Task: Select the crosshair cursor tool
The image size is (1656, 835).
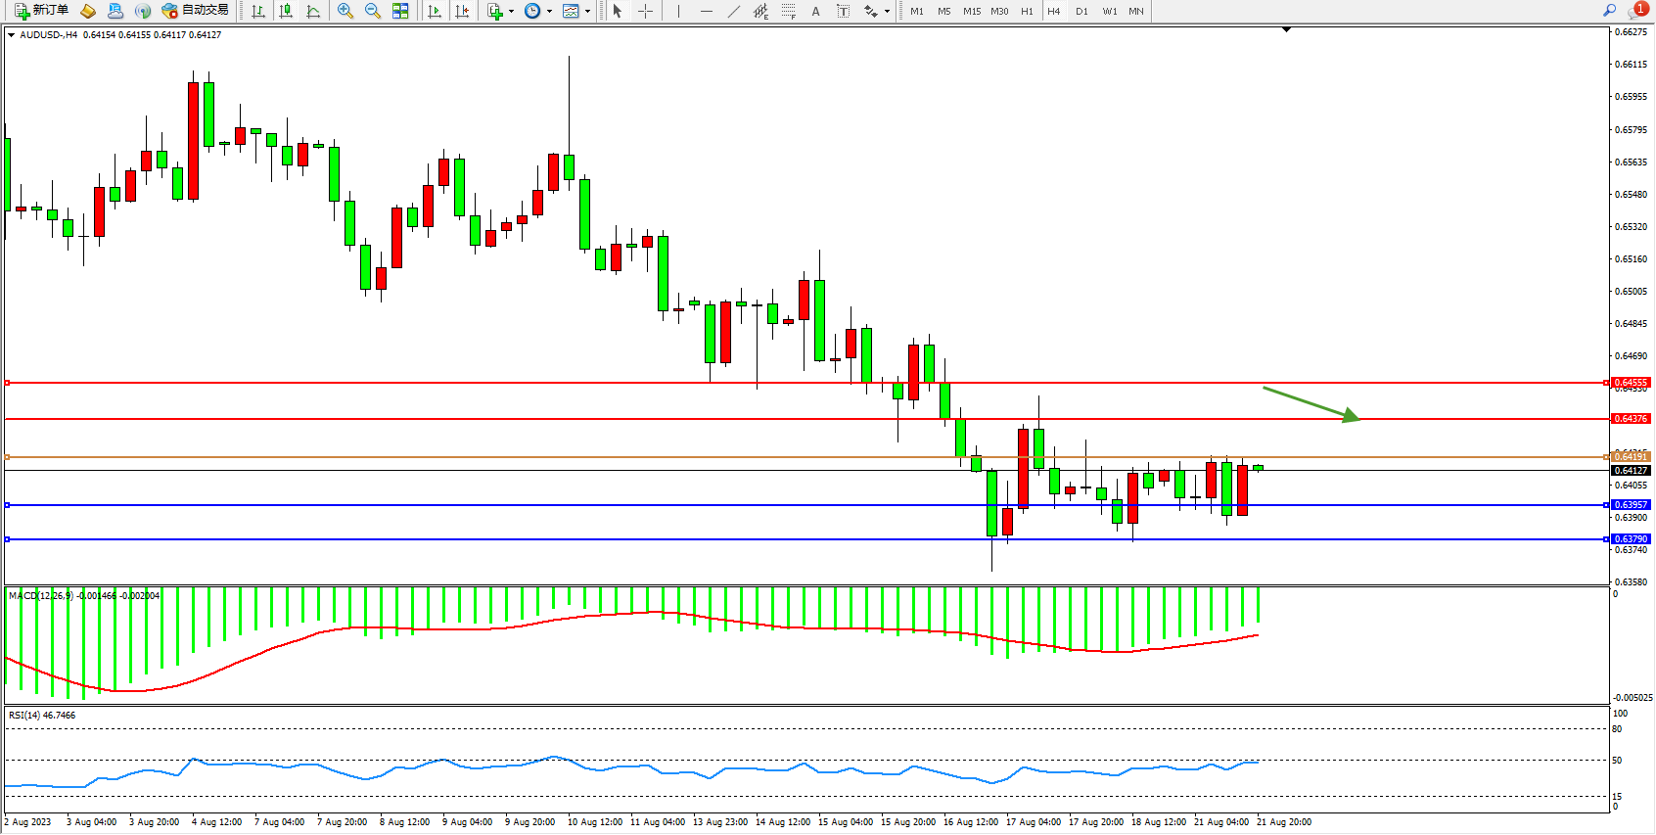Action: click(645, 11)
